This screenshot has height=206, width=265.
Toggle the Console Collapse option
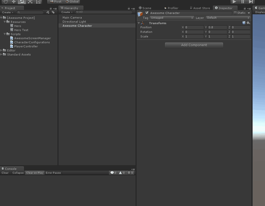click(x=18, y=173)
